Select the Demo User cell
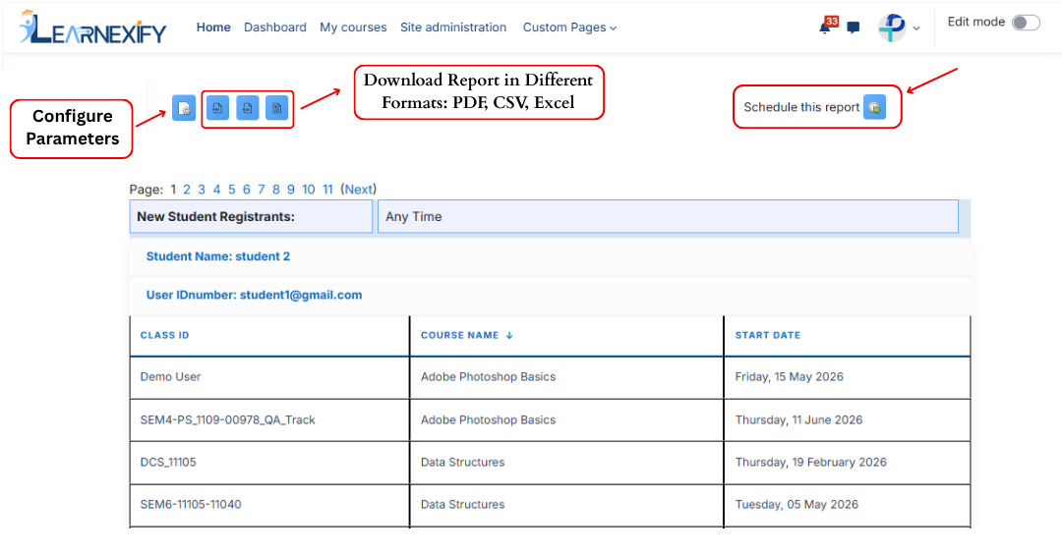The width and height of the screenshot is (1062, 556). click(x=269, y=377)
